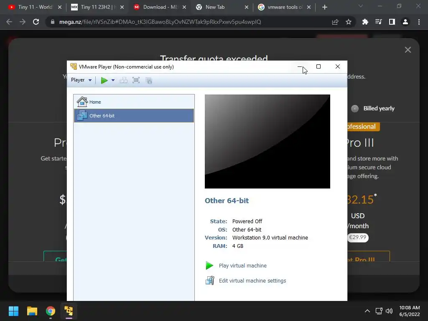Go forward in Chrome
This screenshot has width=428, height=321.
23,22
